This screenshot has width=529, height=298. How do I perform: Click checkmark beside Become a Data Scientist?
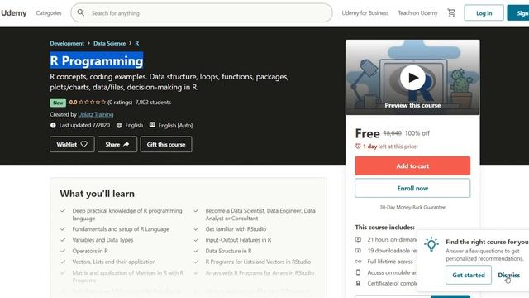pyautogui.click(x=196, y=210)
